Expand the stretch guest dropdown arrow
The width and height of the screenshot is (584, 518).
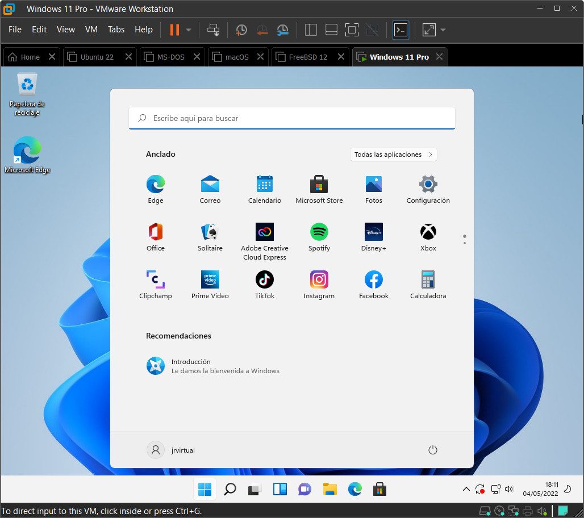click(x=443, y=30)
